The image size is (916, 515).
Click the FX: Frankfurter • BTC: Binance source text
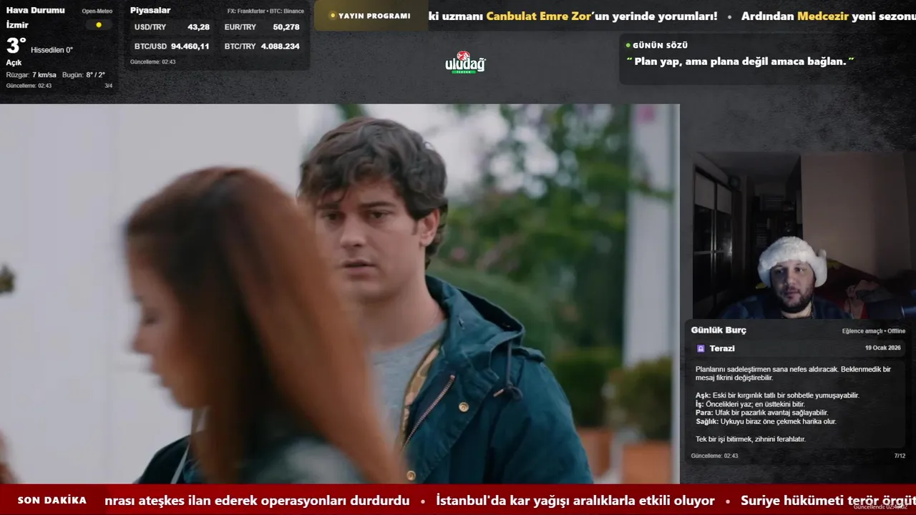coord(265,11)
